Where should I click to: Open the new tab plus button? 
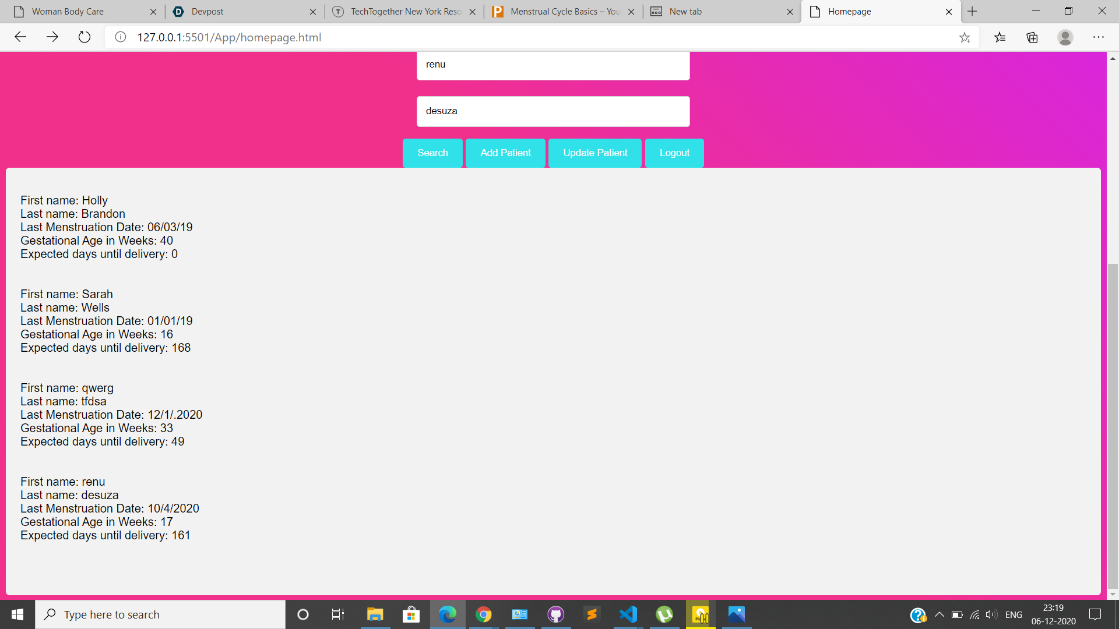[x=972, y=11]
